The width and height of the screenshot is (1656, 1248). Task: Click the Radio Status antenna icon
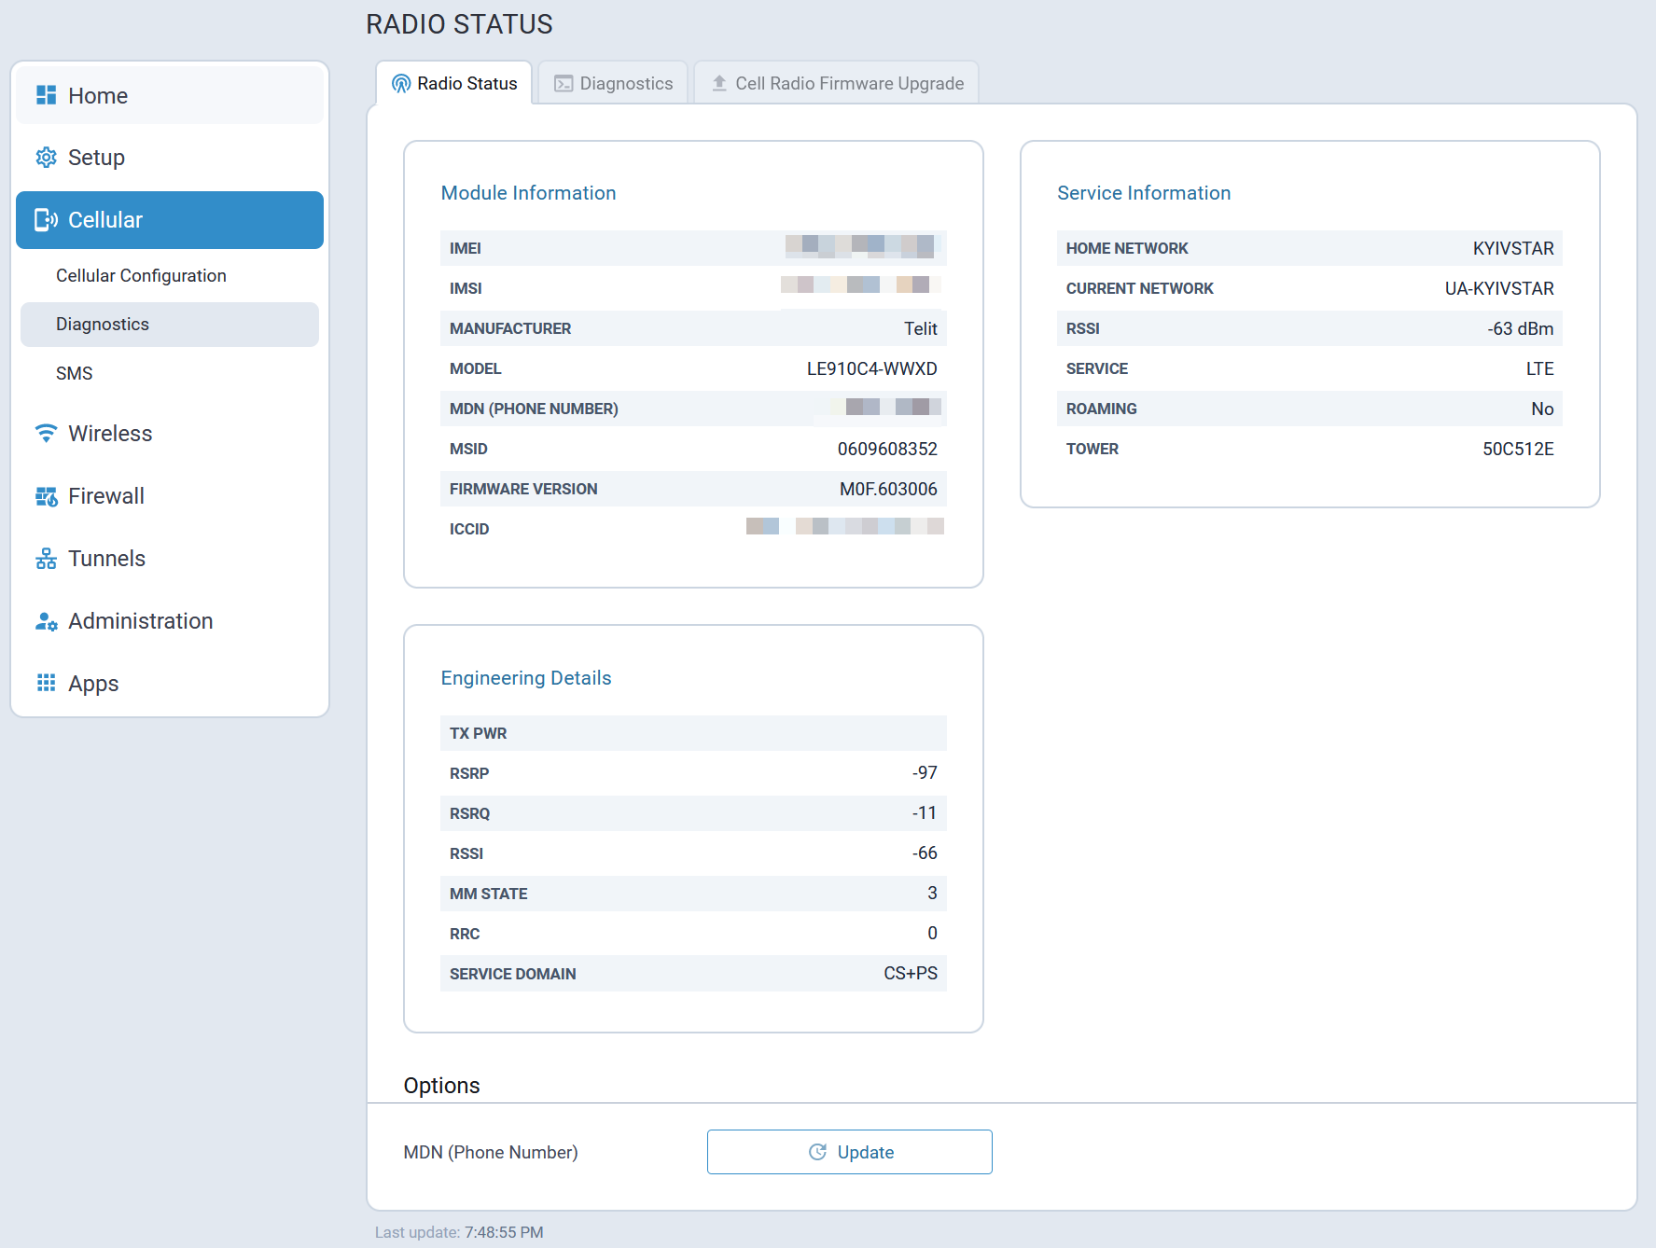coord(401,84)
